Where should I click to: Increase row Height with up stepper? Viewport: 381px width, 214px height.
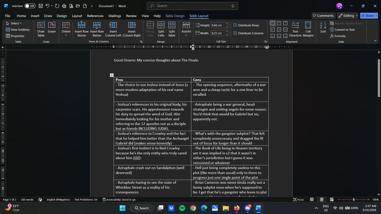tap(227, 24)
